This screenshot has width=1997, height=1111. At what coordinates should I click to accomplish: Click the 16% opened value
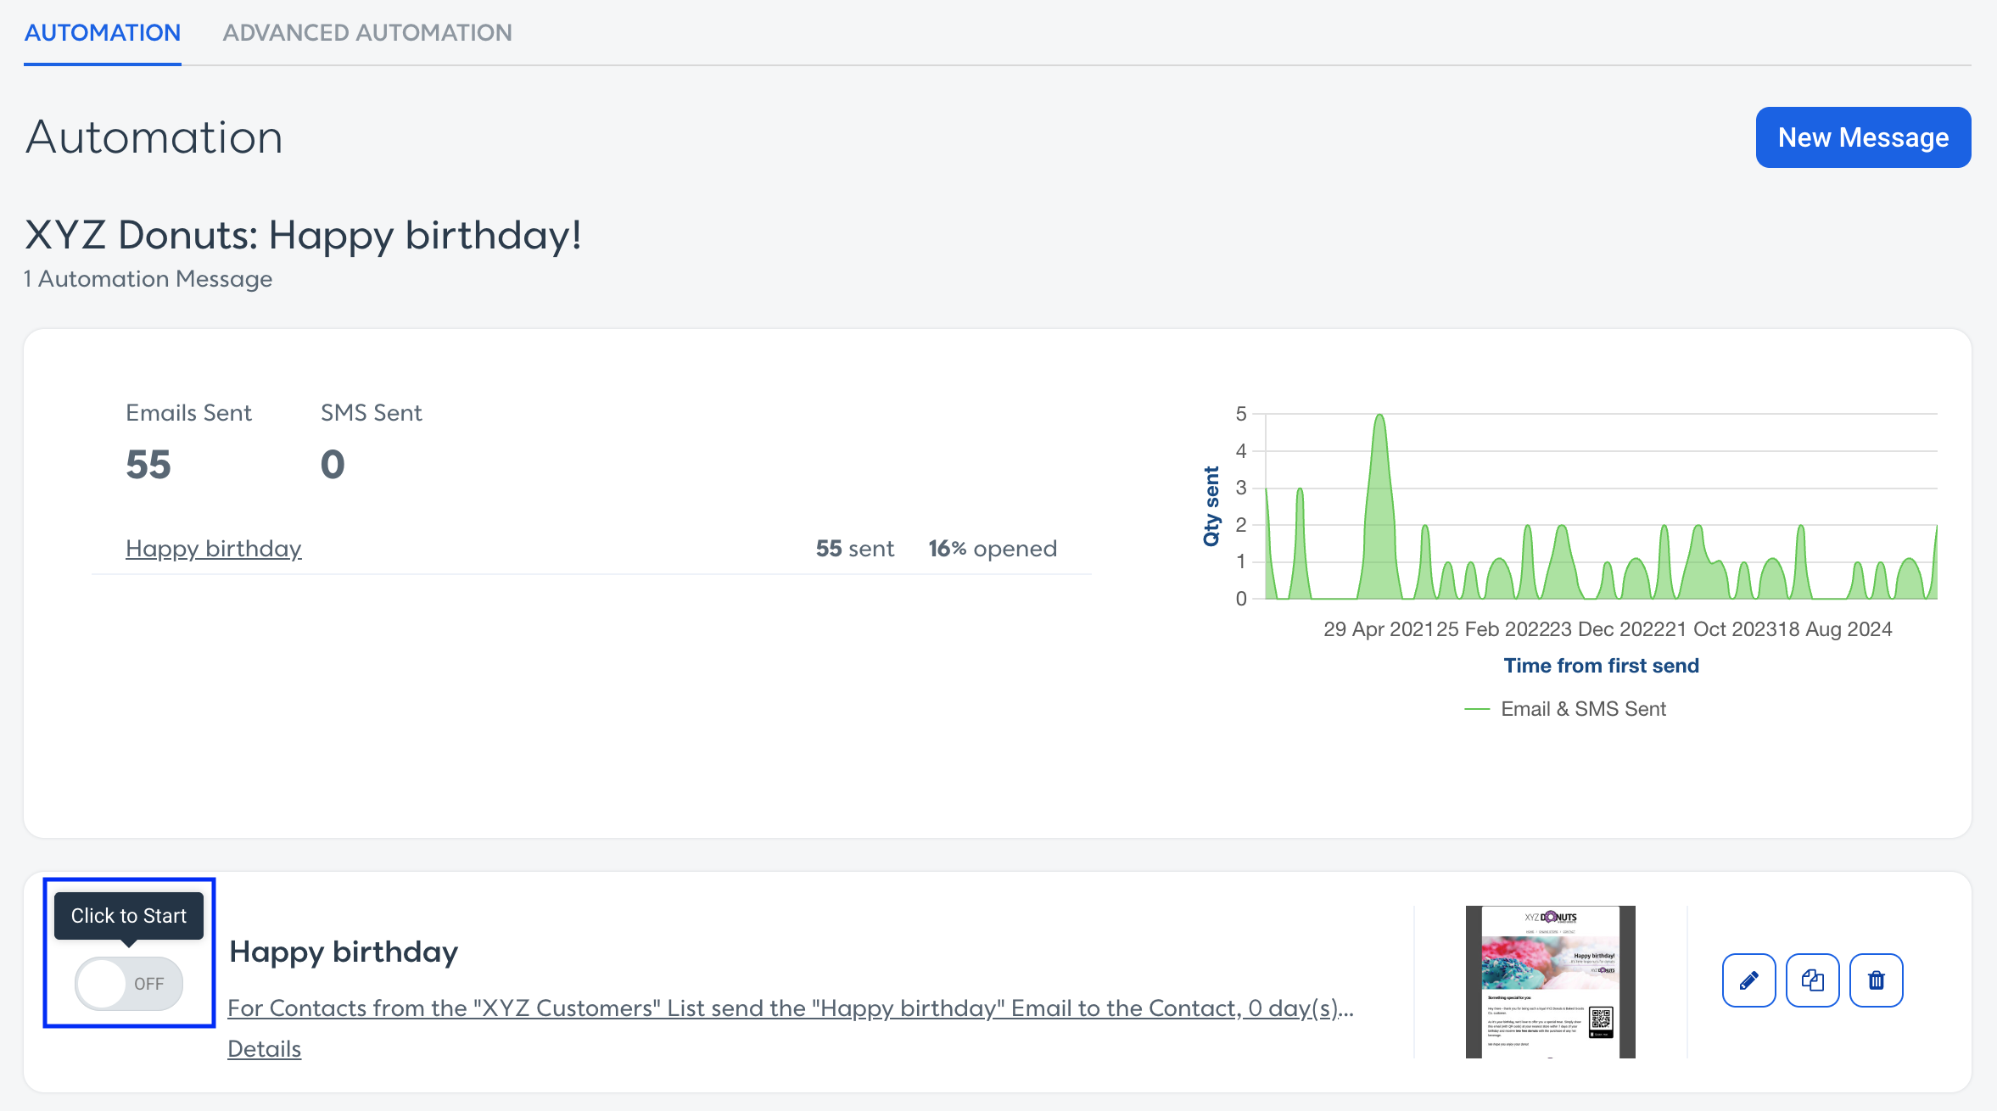point(993,549)
